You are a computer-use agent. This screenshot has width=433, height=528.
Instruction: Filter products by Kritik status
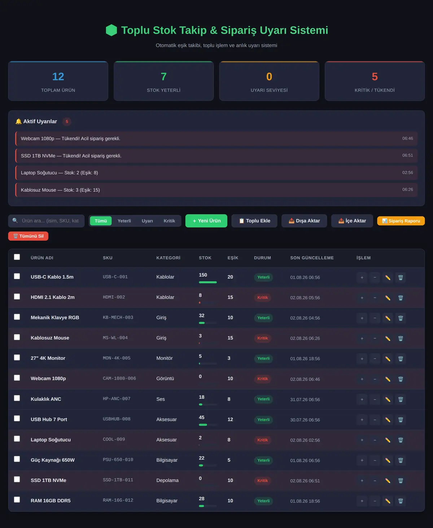[x=169, y=221]
